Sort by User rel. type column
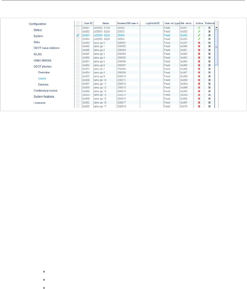Screen dimensions: 247x289 tap(172, 23)
